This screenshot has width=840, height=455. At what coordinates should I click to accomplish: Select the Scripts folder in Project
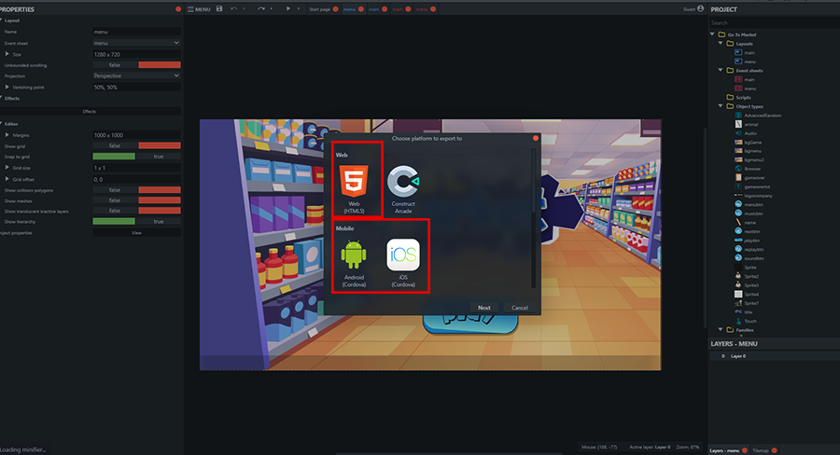pyautogui.click(x=739, y=97)
